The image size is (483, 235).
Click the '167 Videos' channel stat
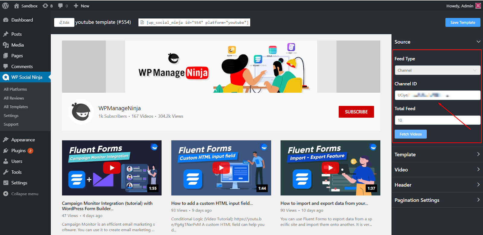point(142,116)
